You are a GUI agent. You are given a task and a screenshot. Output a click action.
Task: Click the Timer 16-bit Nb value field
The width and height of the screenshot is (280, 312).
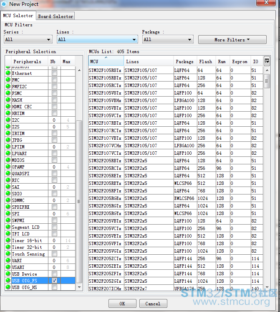tap(54, 240)
